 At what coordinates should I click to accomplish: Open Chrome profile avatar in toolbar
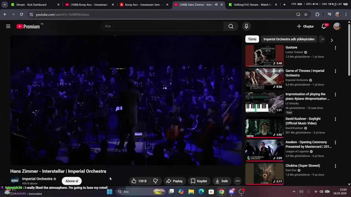pos(338,15)
